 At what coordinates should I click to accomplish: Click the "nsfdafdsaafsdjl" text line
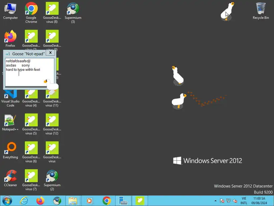point(18,61)
